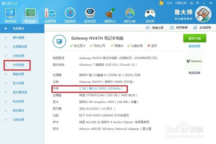The image size is (216, 144).
Task: Click the 电脑品牌 label under the logo
Action: [194, 73]
